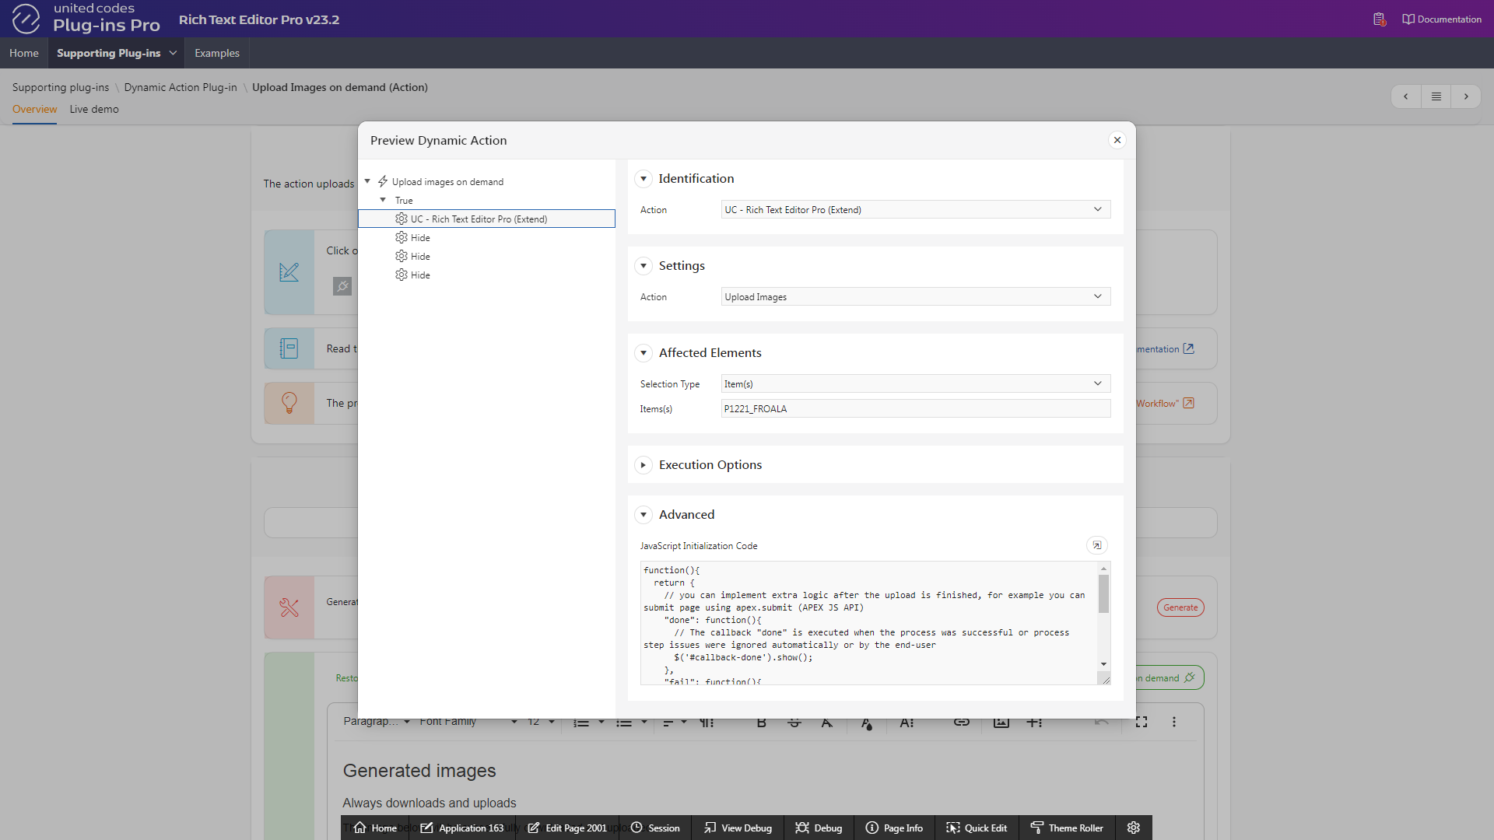1494x840 pixels.
Task: Click the notebook card icon
Action: point(289,348)
